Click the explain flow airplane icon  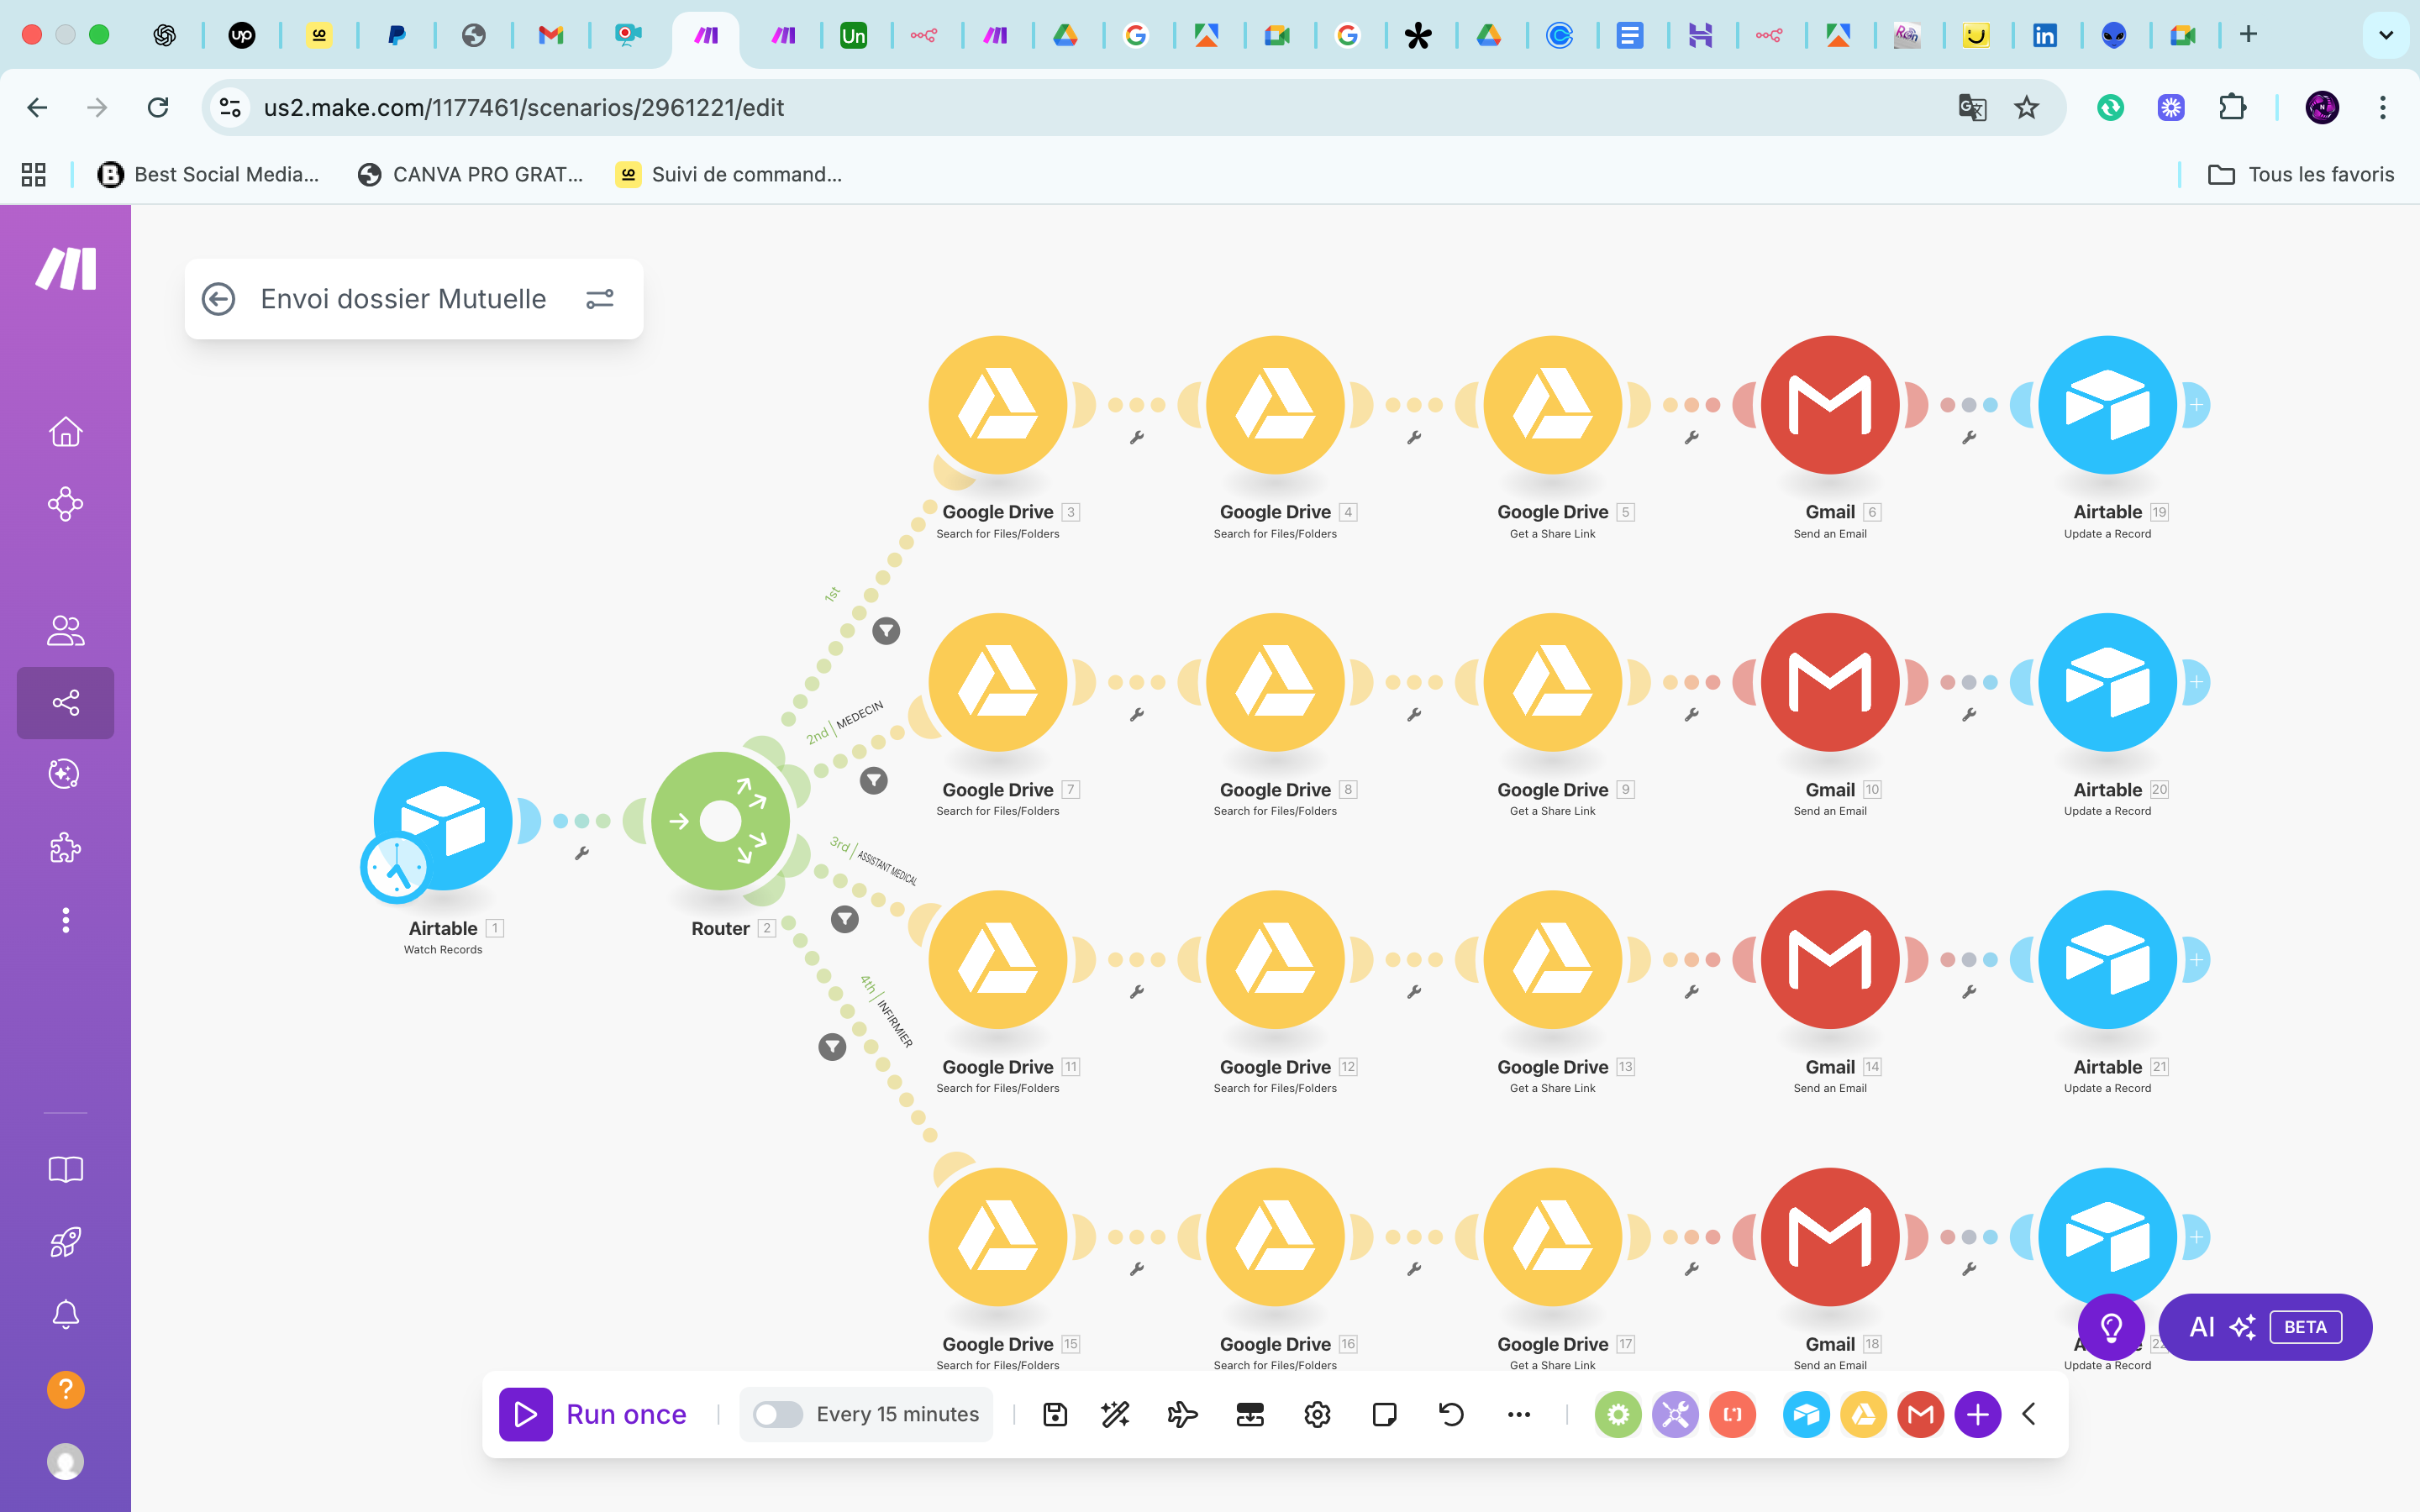point(1182,1414)
